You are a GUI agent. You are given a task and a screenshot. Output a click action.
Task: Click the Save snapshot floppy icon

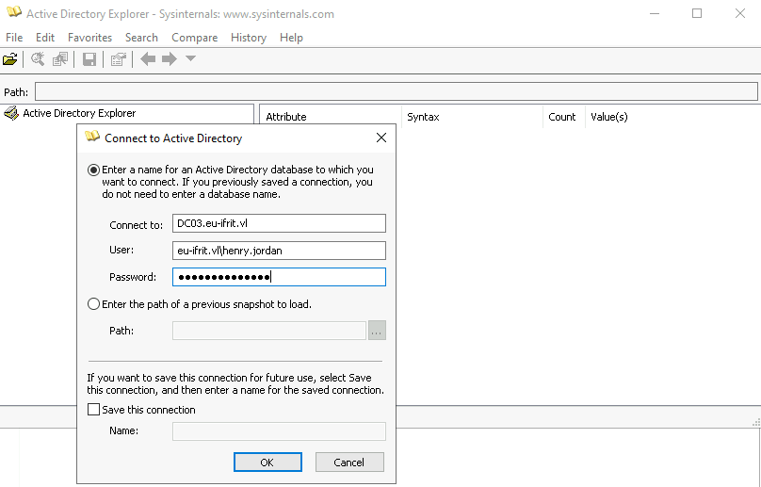(89, 59)
